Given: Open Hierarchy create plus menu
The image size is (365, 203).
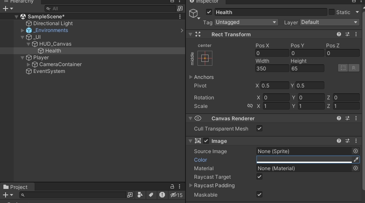Looking at the screenshot, I should (x=8, y=9).
